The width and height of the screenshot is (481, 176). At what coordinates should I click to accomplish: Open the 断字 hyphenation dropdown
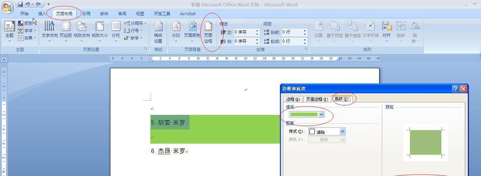tap(133, 38)
